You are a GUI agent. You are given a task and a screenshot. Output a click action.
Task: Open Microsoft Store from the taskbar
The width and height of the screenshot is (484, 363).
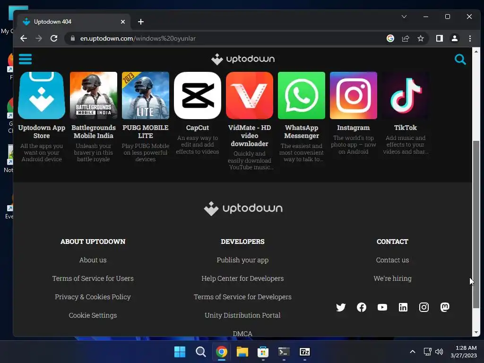[263, 352]
